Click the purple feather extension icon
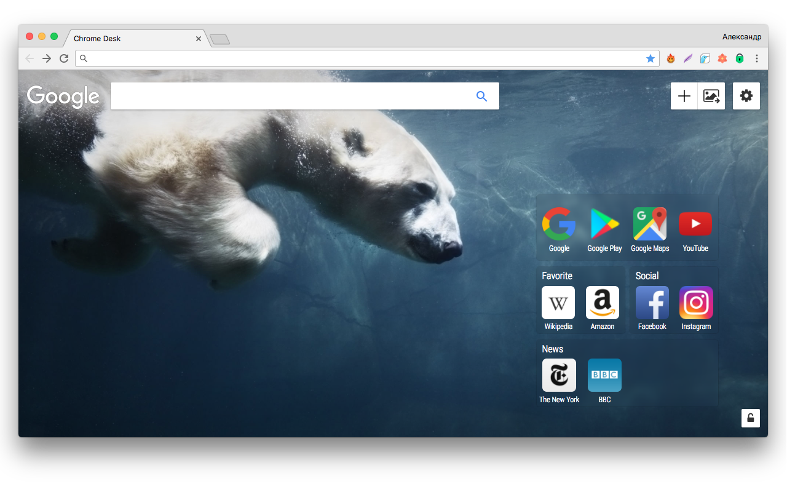Image resolution: width=787 pixels, height=492 pixels. (x=688, y=58)
